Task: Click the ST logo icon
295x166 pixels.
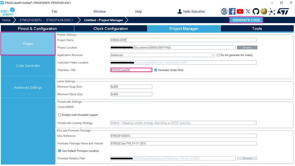Action: [283, 11]
